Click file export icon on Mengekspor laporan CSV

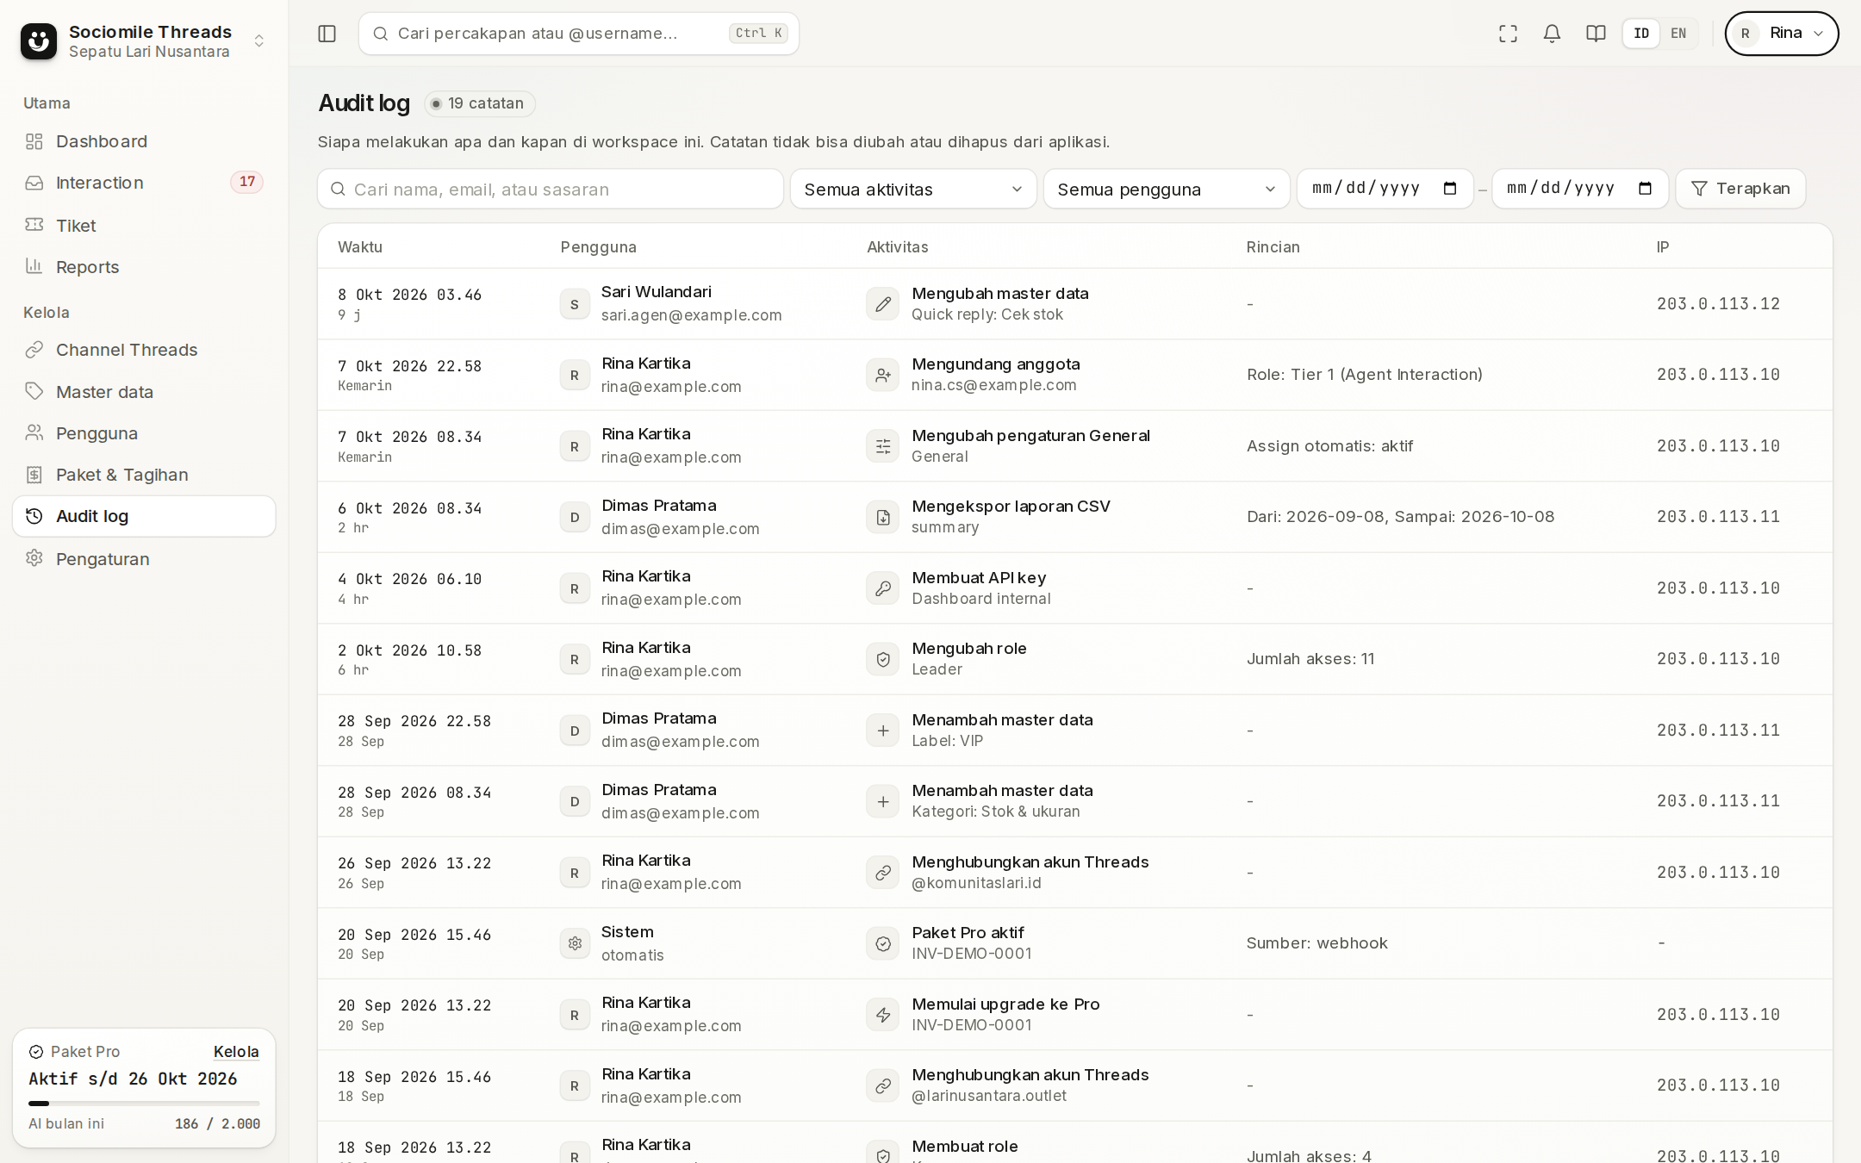pos(883,517)
